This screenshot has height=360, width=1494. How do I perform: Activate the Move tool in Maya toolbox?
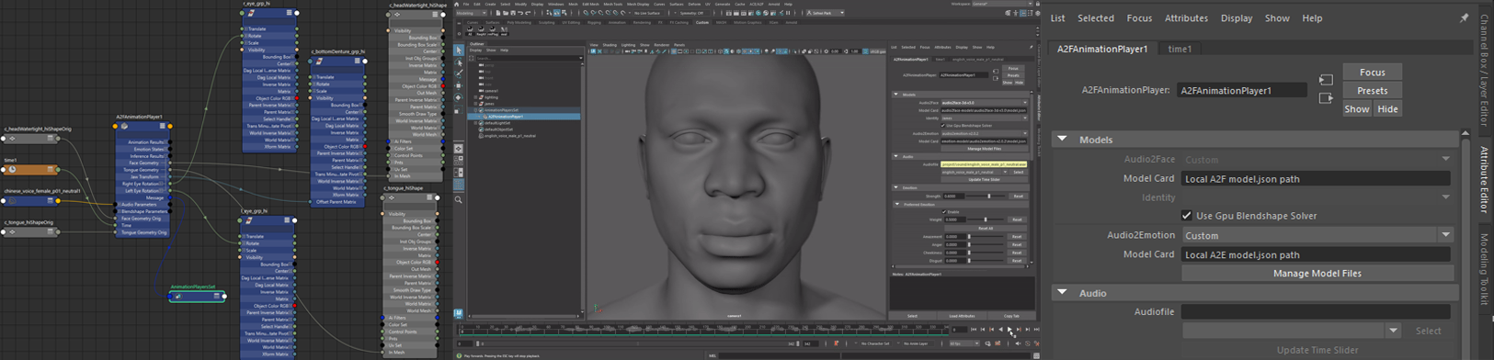pyautogui.click(x=459, y=85)
